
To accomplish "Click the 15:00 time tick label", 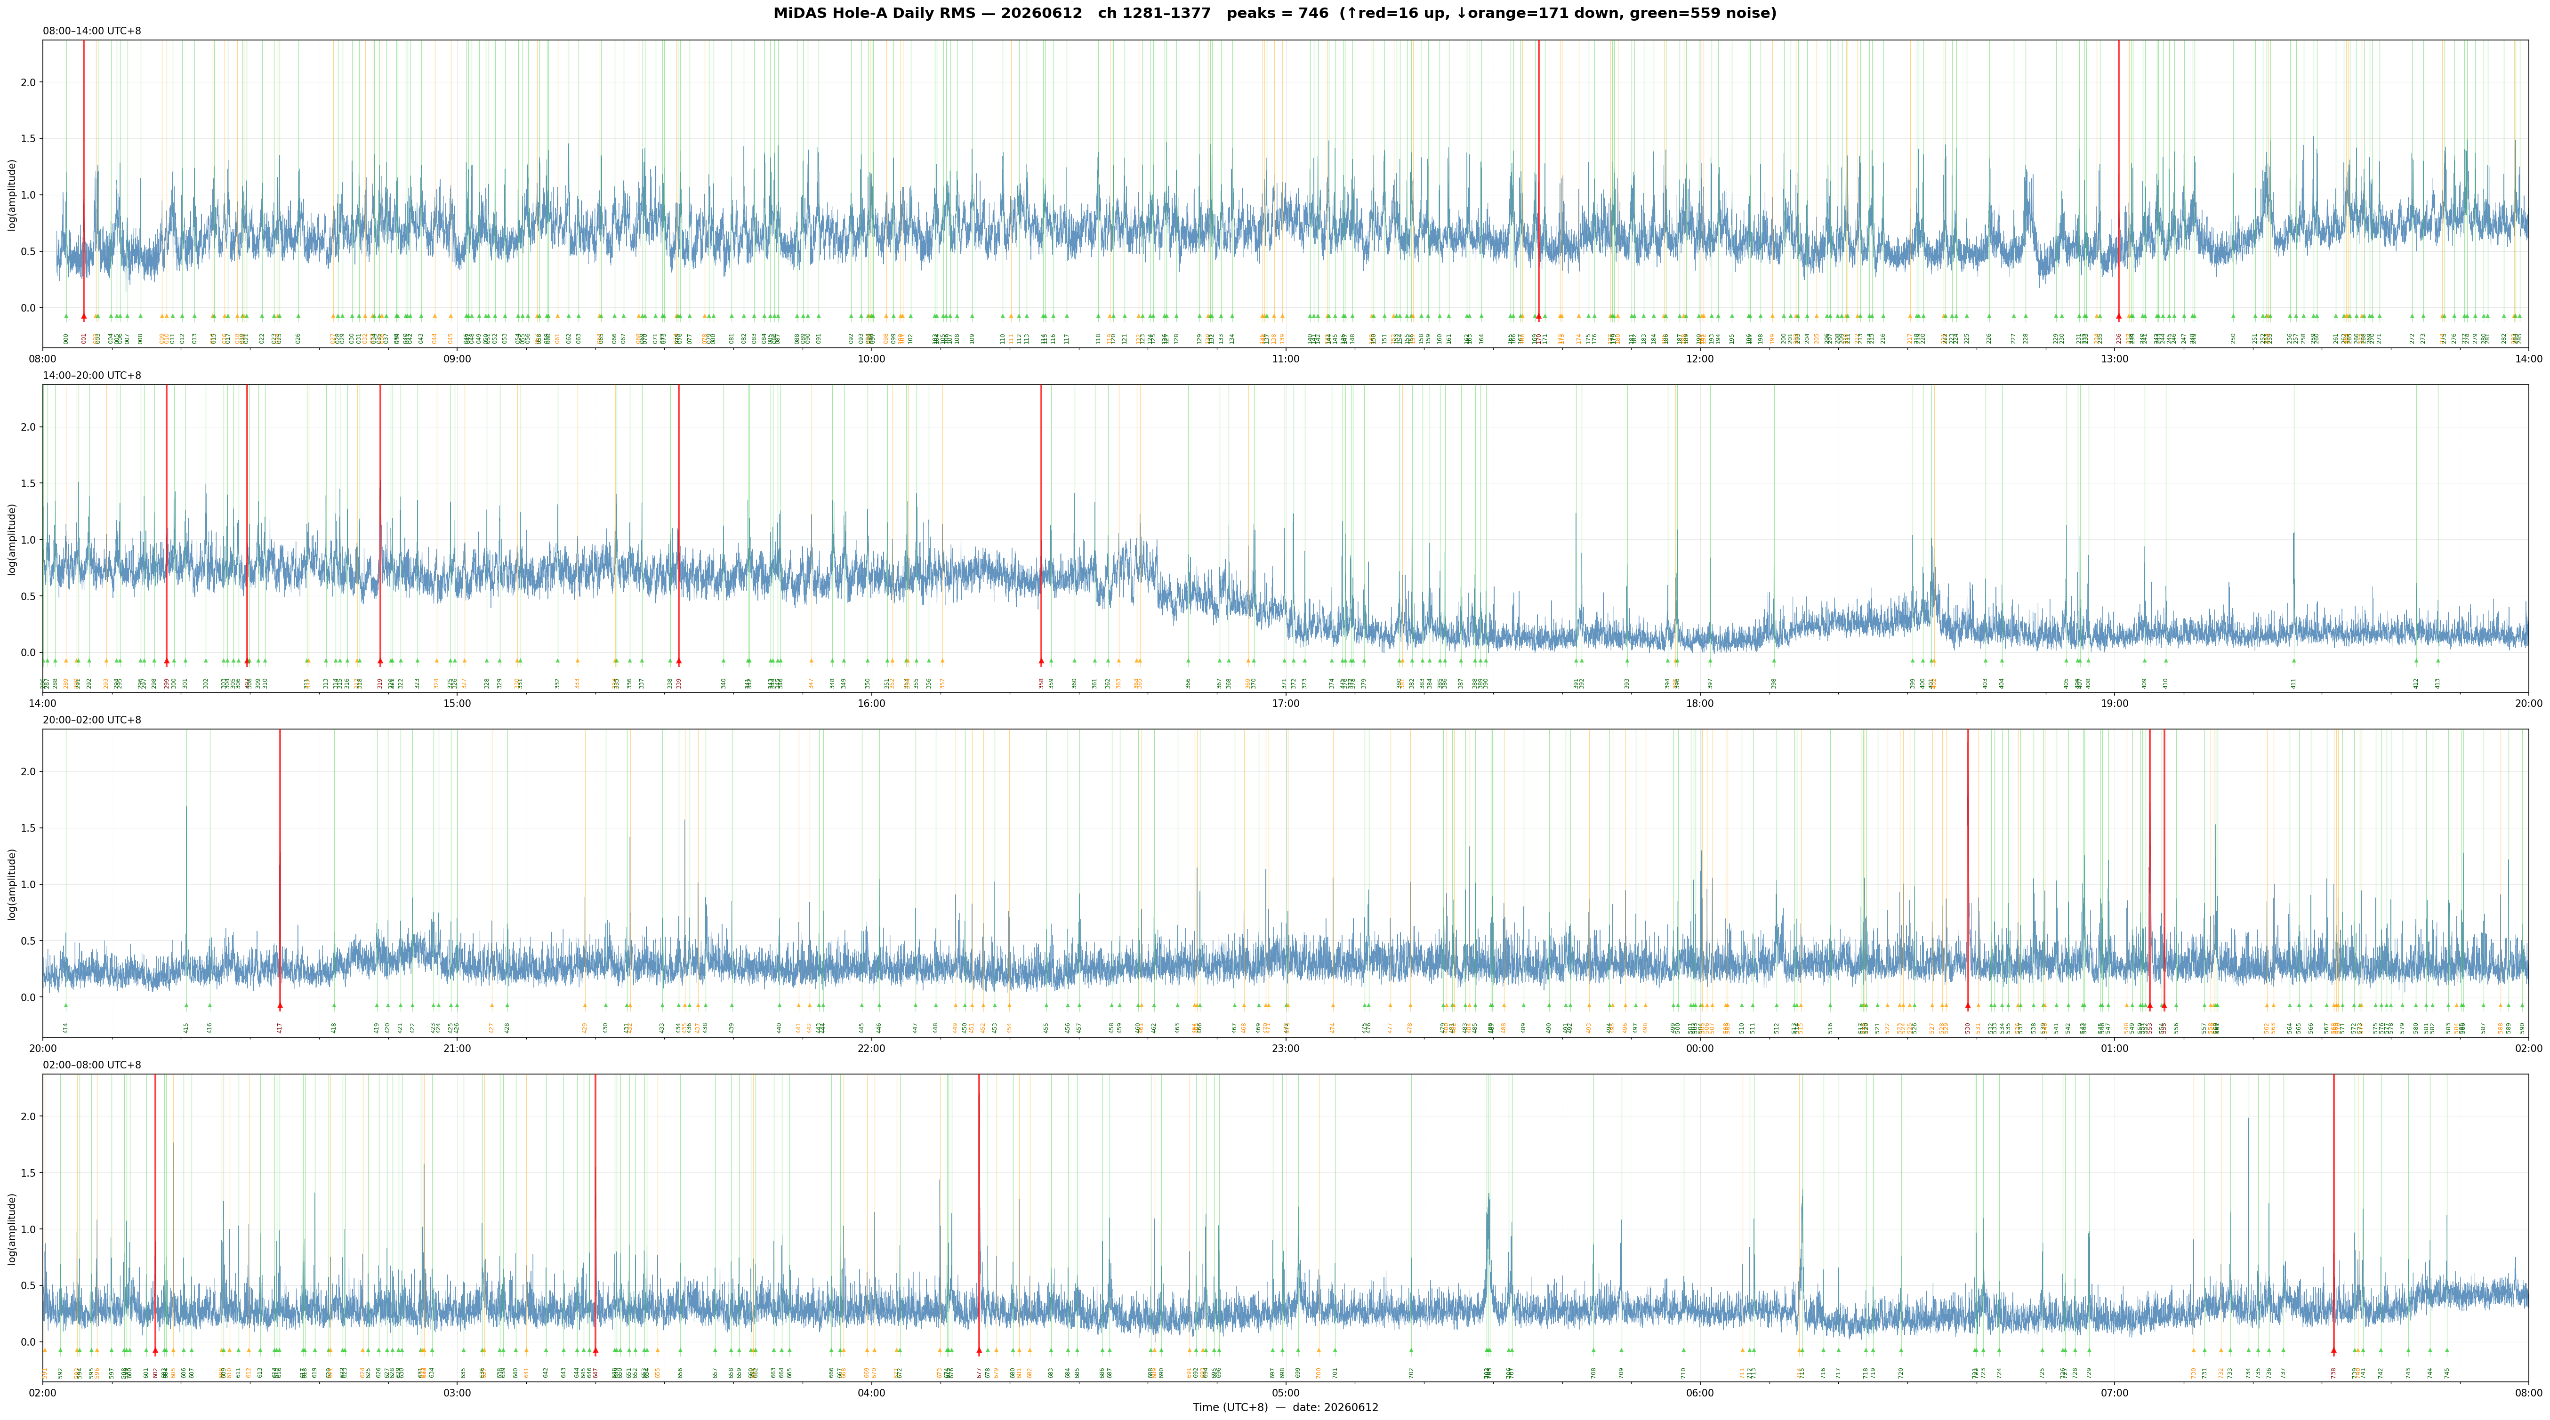I will (458, 703).
